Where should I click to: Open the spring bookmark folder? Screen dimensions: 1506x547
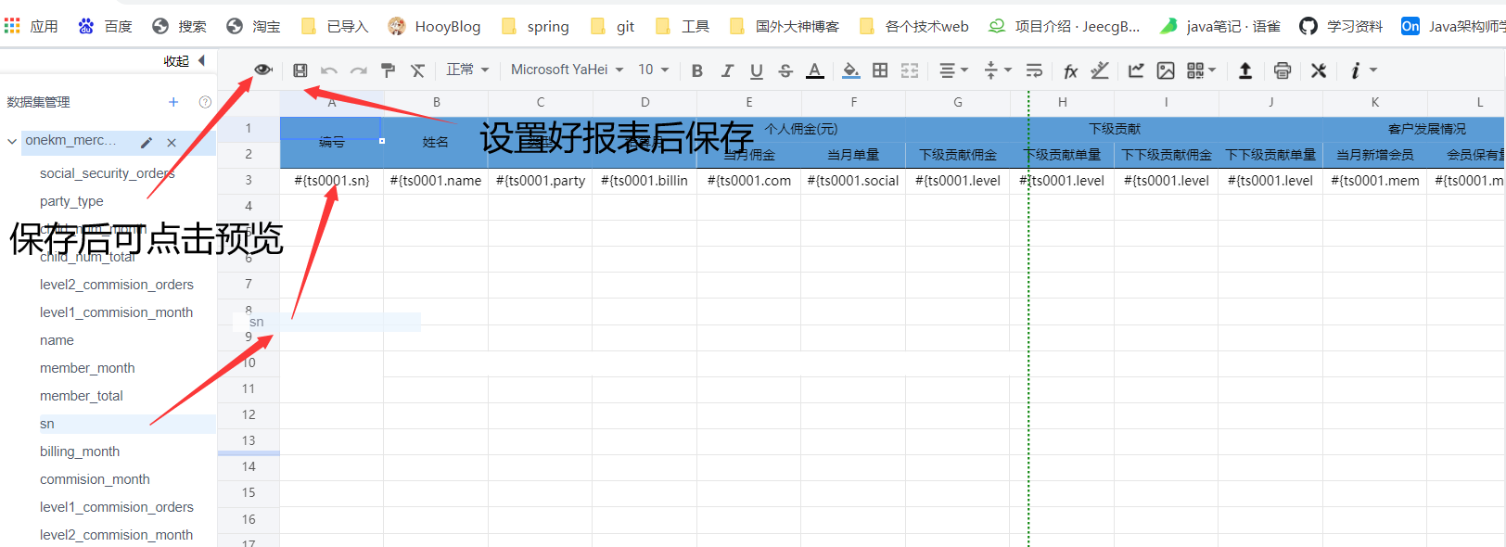[535, 26]
